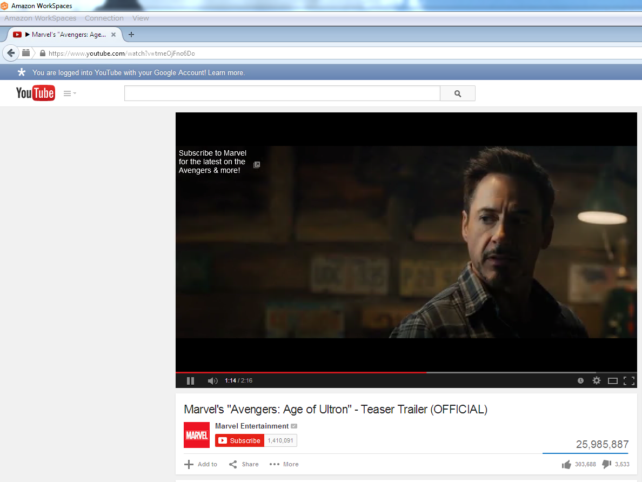Click the YouTube search input field
Screen dimensions: 642x482
point(282,93)
